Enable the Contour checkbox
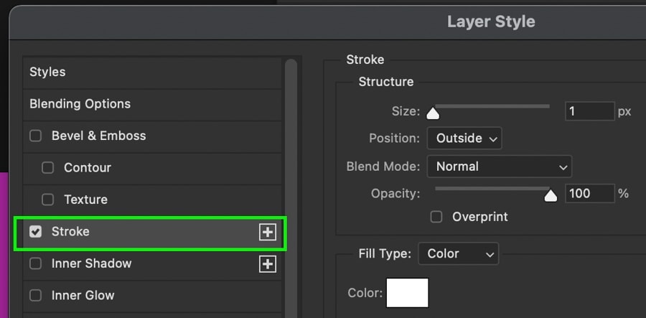The height and width of the screenshot is (318, 646). (48, 168)
